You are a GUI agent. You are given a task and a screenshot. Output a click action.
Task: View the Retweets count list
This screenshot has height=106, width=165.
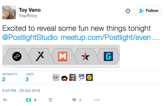pos(9,77)
